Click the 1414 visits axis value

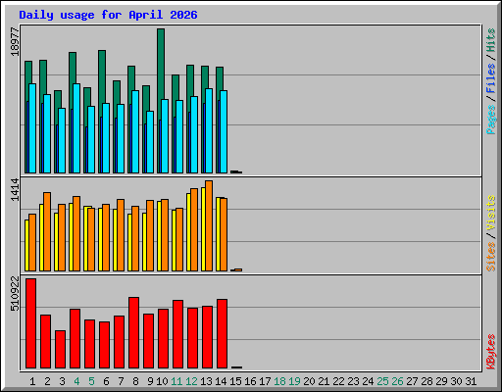point(15,190)
